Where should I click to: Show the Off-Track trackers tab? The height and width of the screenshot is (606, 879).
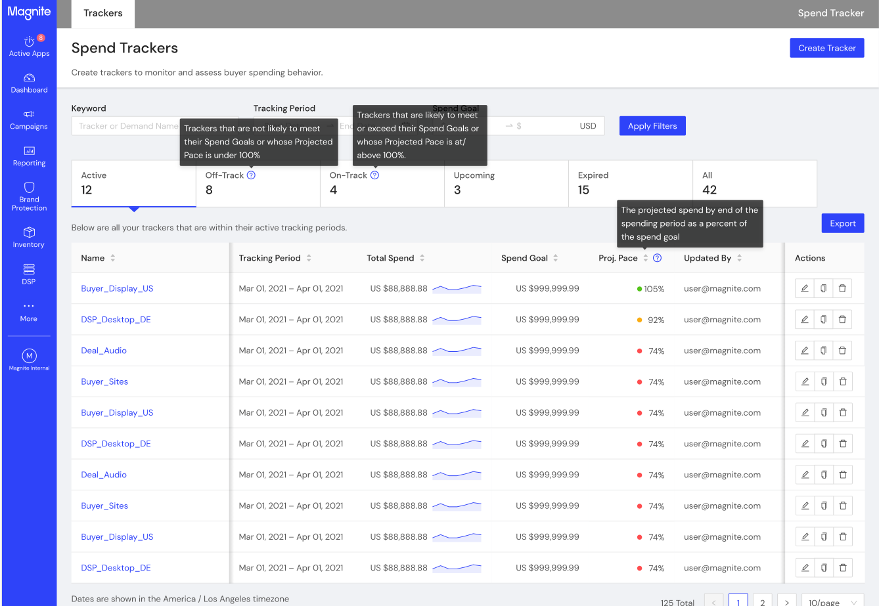pos(258,183)
